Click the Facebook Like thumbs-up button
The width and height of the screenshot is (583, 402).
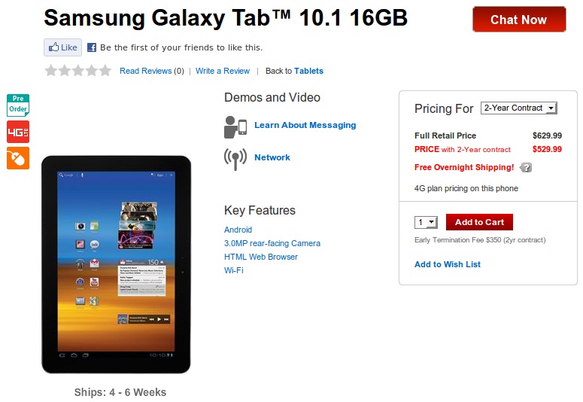tap(62, 47)
